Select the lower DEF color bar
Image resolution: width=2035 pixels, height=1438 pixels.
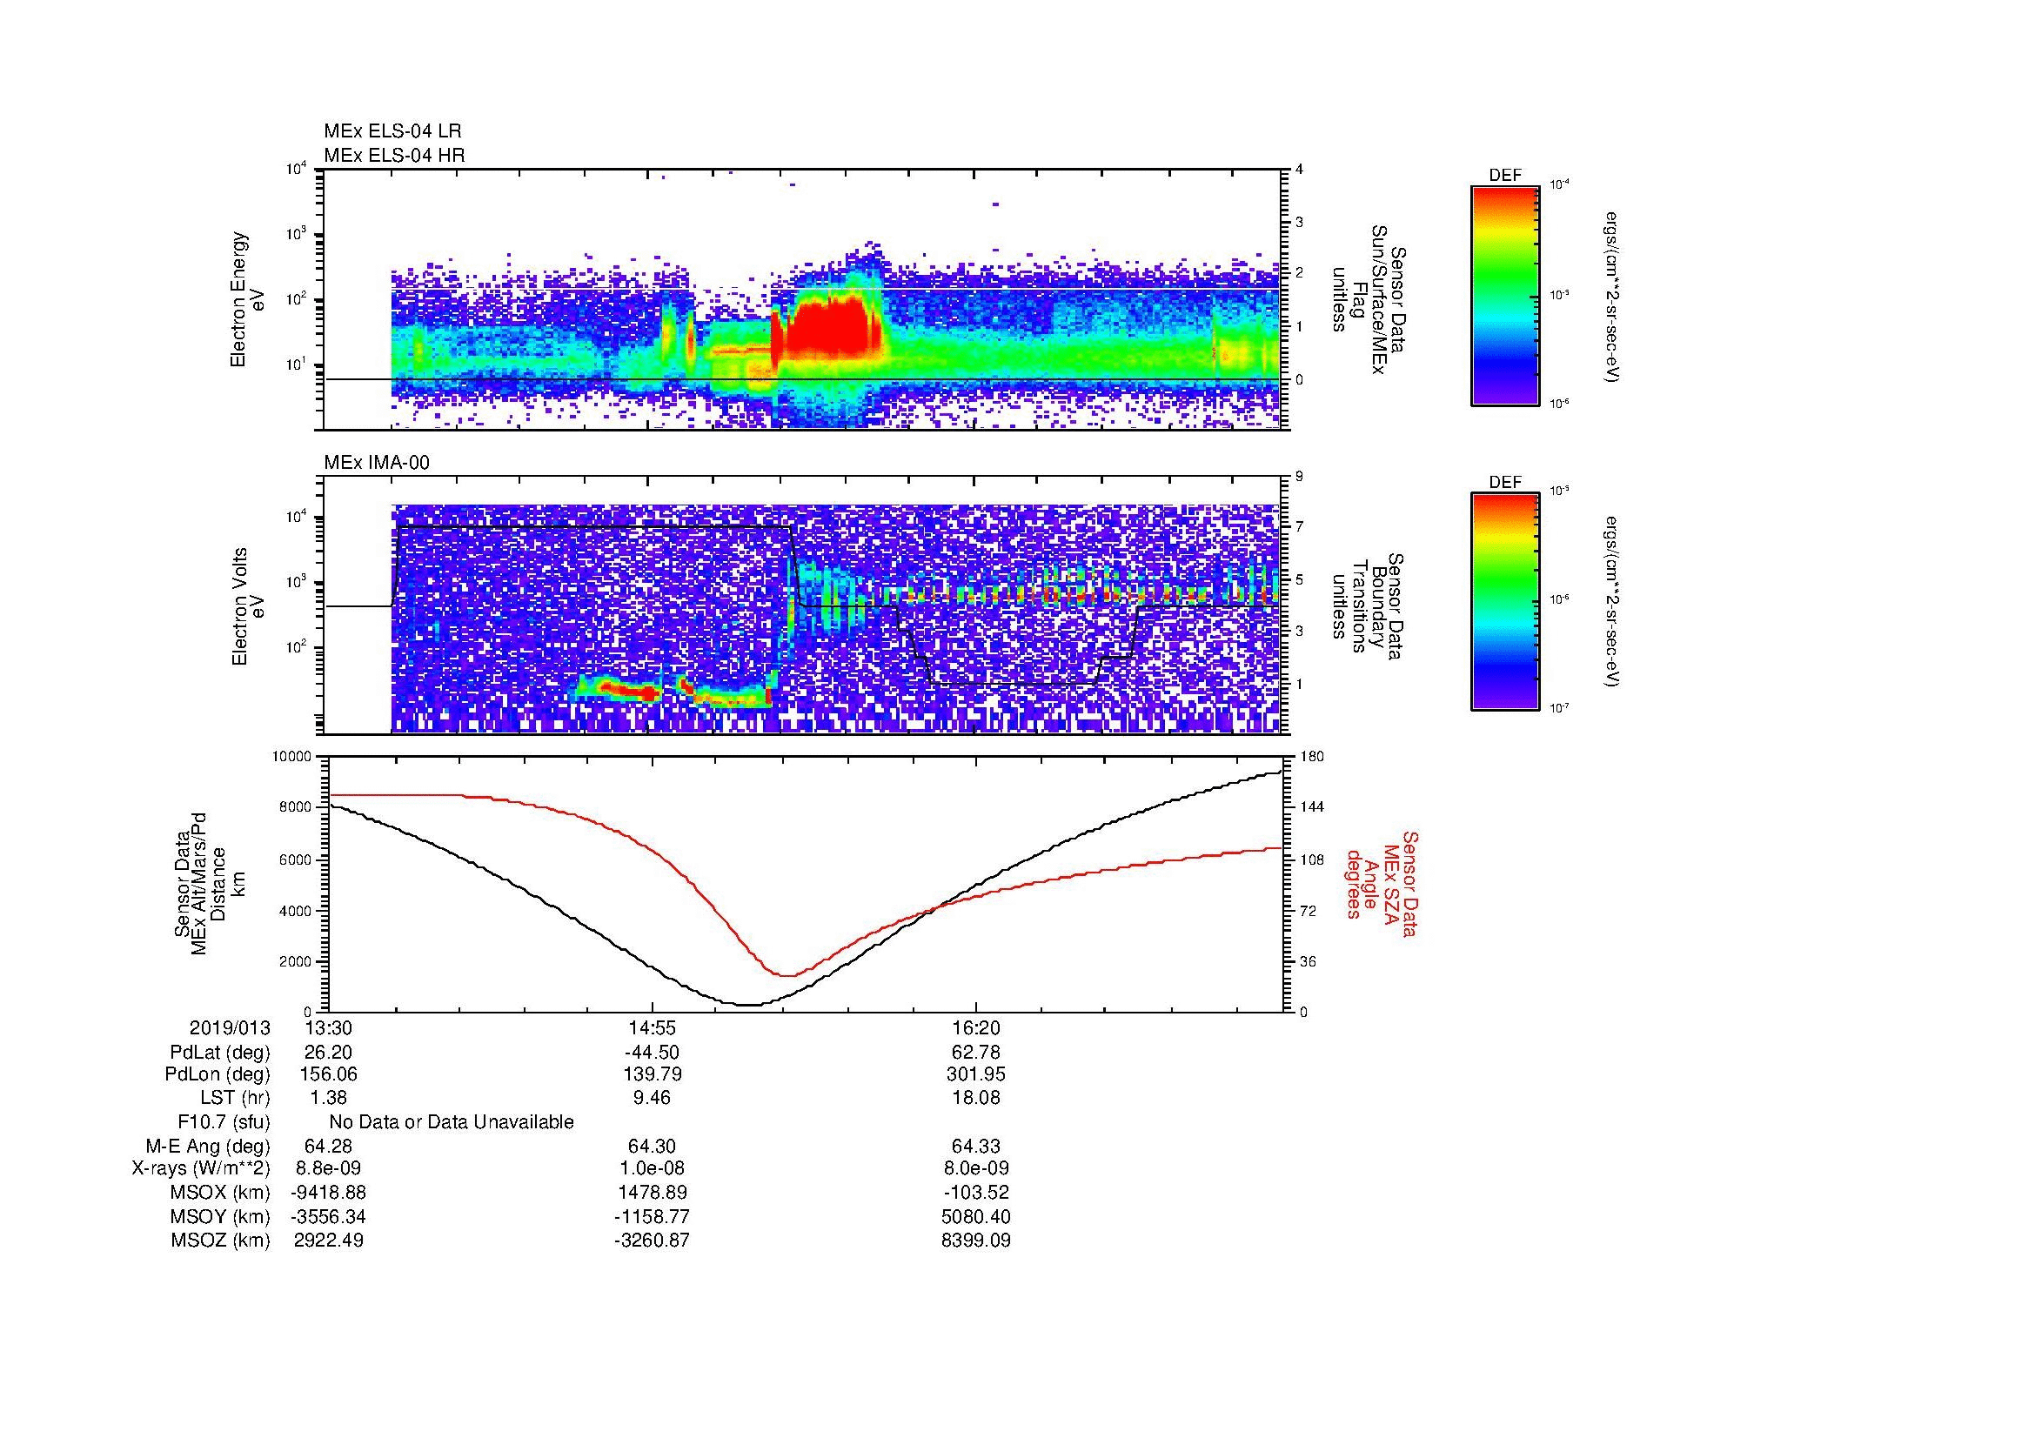click(1505, 602)
